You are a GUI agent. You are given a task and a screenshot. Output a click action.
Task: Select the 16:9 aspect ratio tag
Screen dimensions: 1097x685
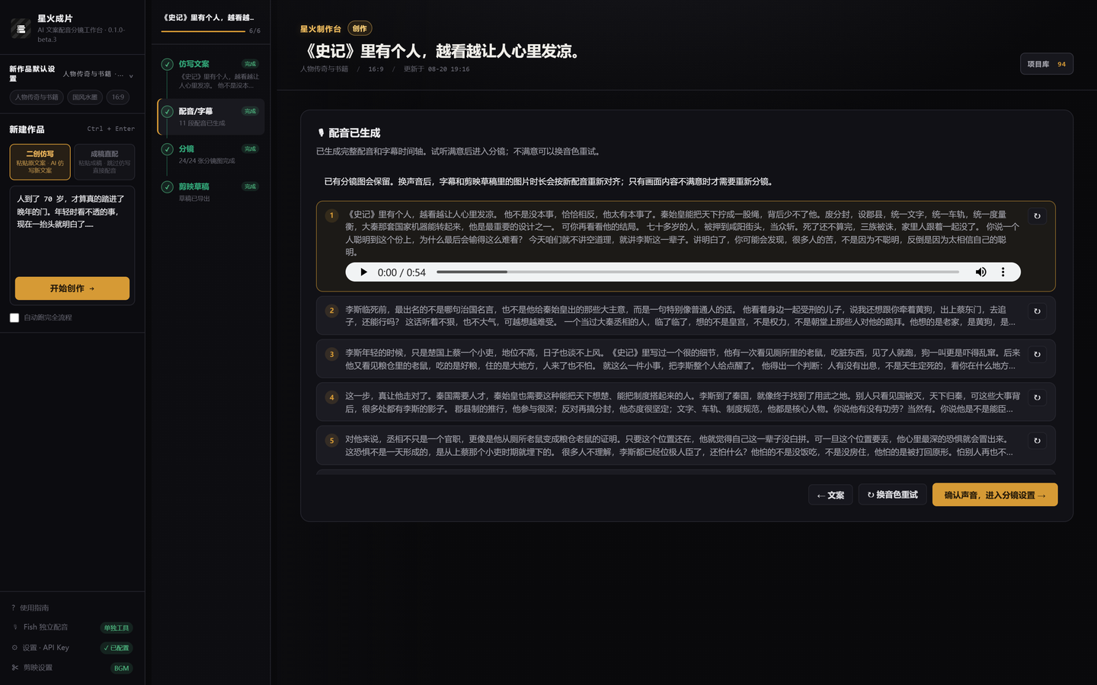coord(118,97)
